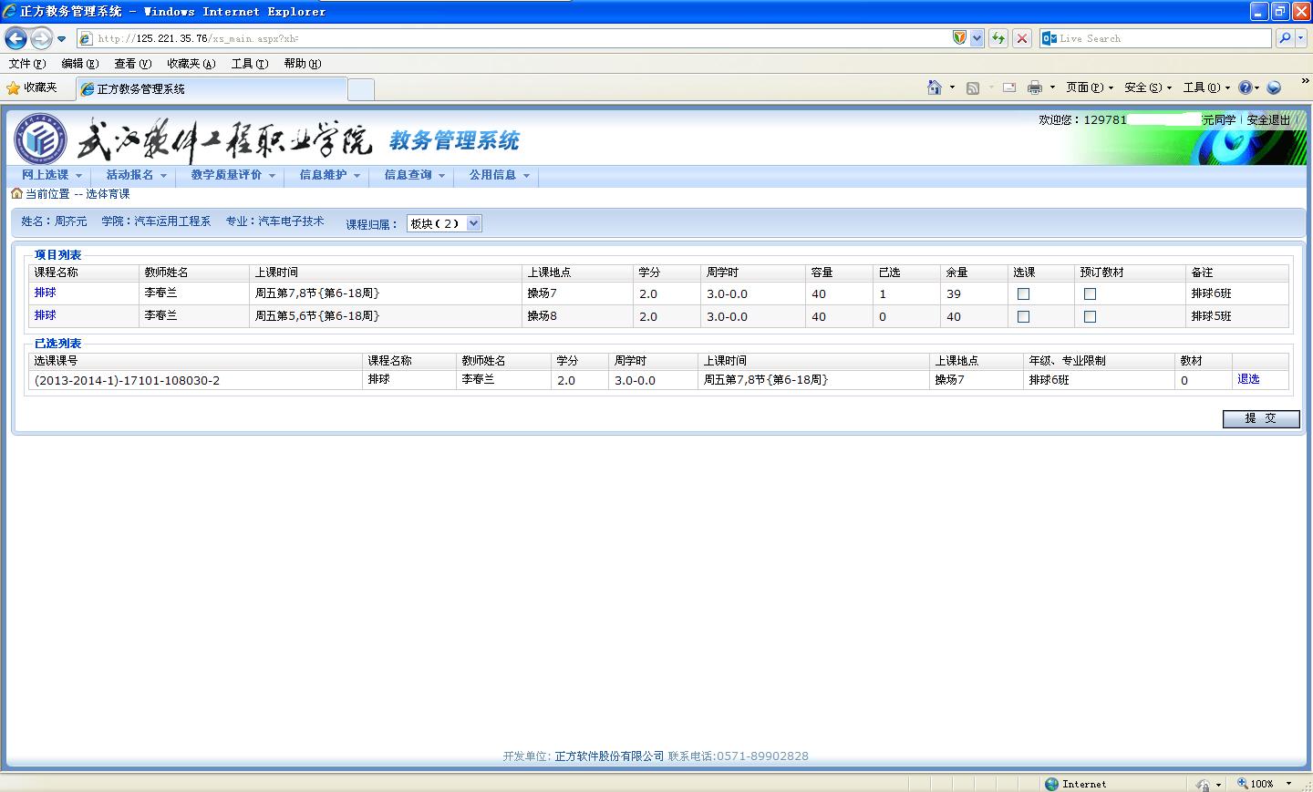Expand the 信息查询 navigation menu
The image size is (1313, 792).
(414, 175)
